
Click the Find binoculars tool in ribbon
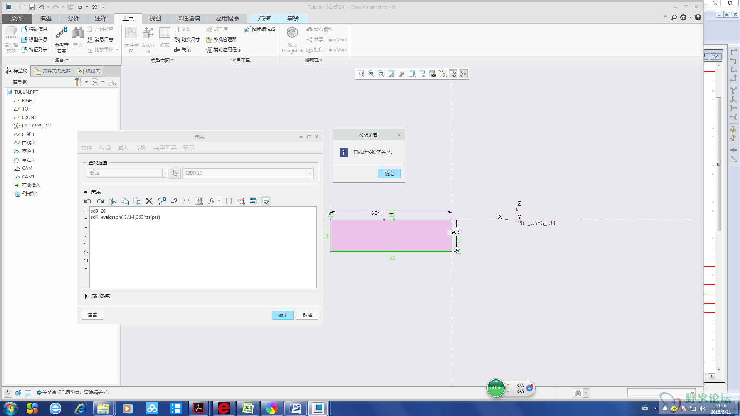pos(78,37)
